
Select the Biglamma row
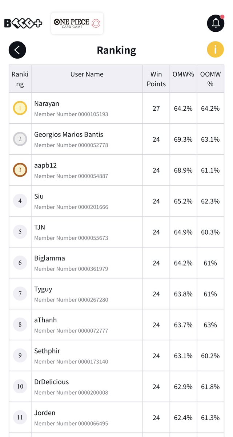point(116,263)
